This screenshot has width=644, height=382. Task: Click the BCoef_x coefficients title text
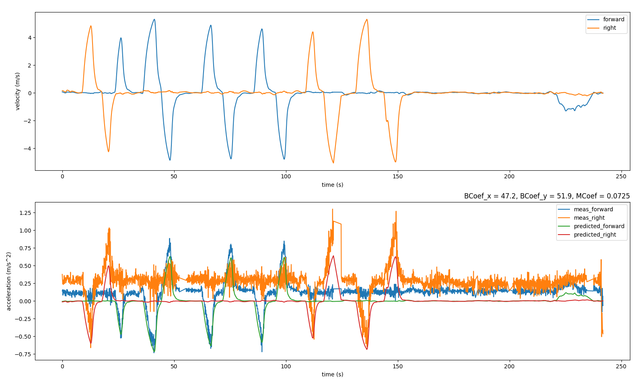(x=547, y=196)
